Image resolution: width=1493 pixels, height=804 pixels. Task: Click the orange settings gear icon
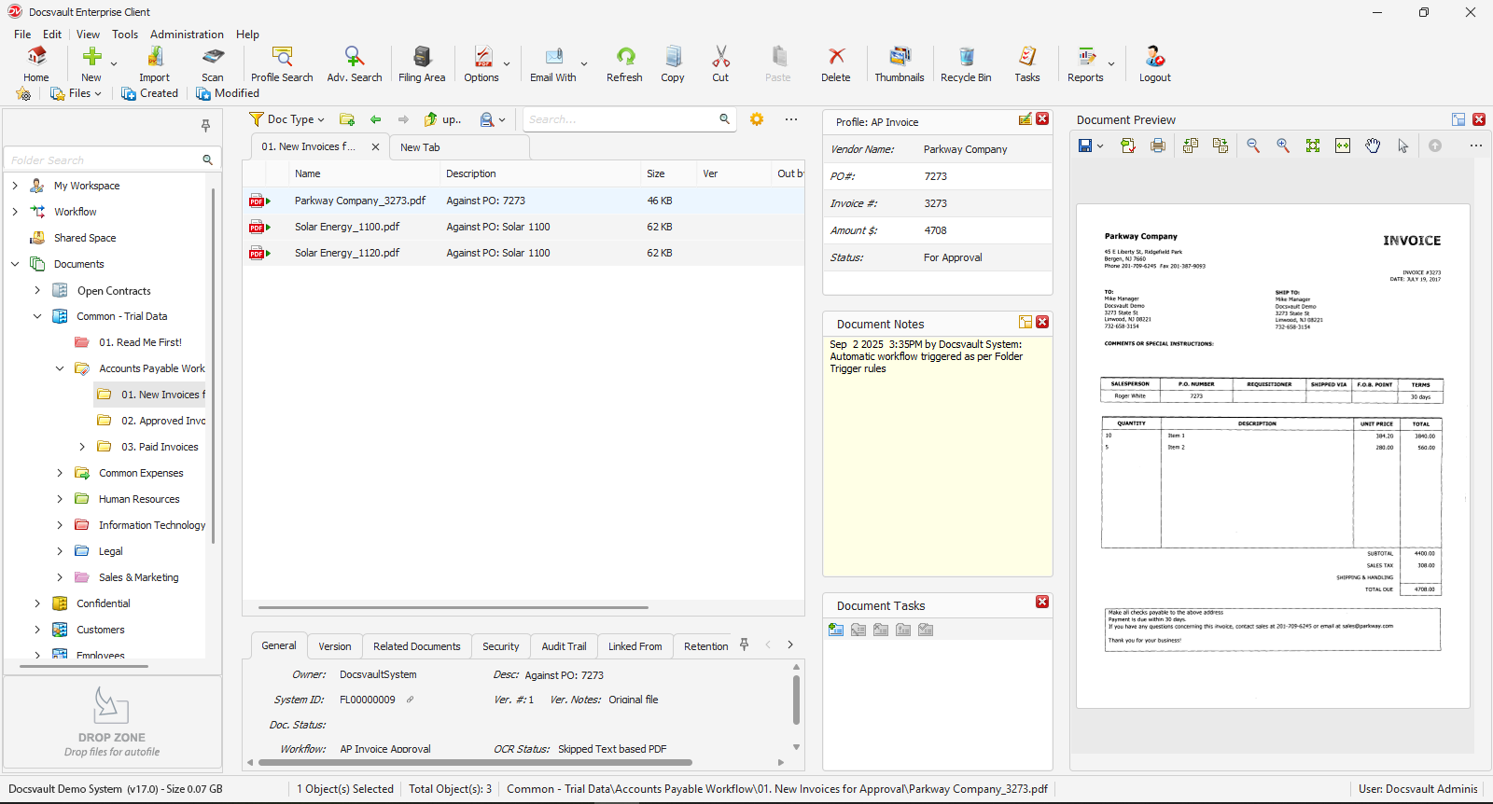tap(757, 119)
